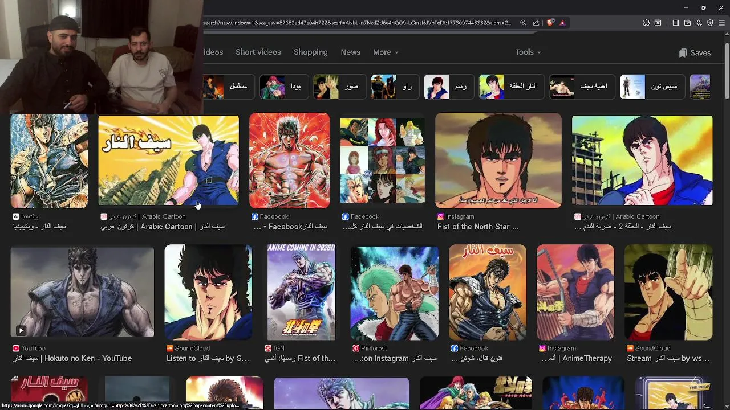The image size is (730, 410).
Task: Click Instagram favicon above Fist of the North Star
Action: pos(440,216)
